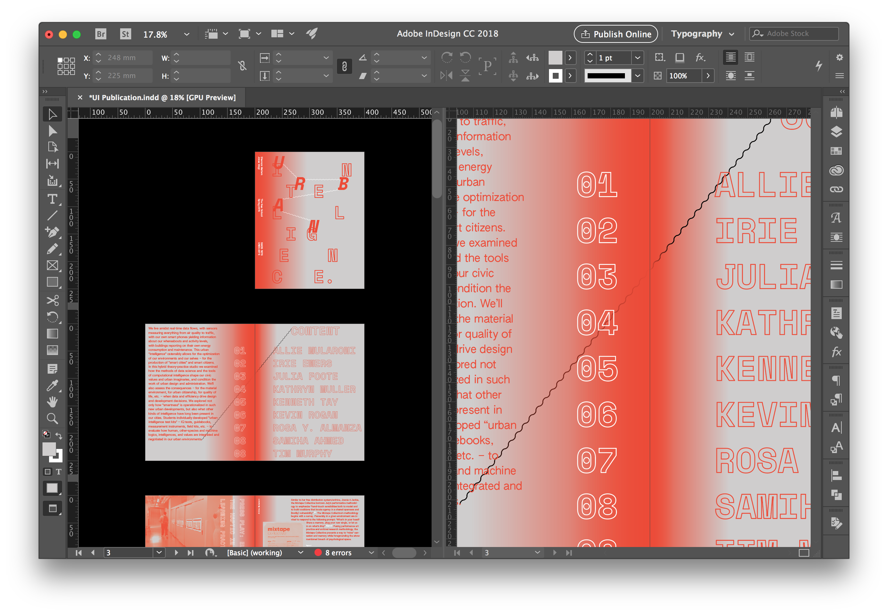This screenshot has height=614, width=888.
Task: Open the Typography workspace dropdown
Action: (703, 34)
